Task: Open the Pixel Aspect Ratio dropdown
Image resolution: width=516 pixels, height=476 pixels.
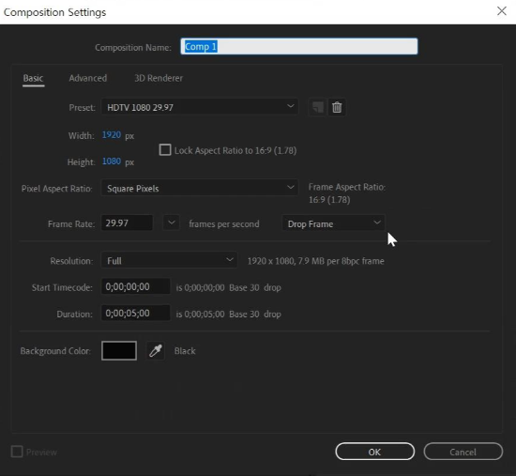Action: tap(200, 188)
